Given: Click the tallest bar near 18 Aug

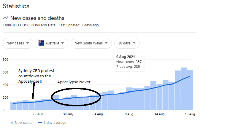Looking at the screenshot, I should [x=184, y=89].
